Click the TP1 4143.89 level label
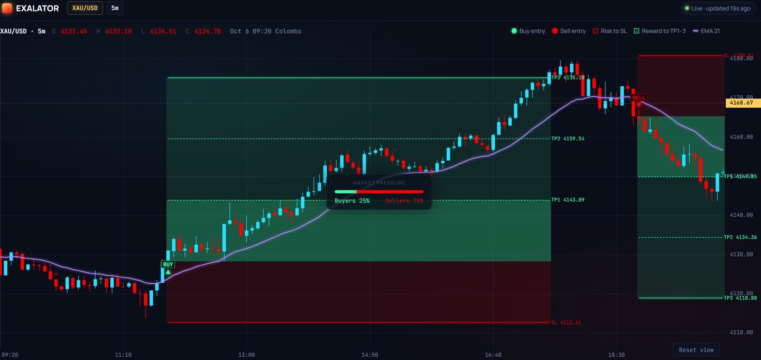The image size is (761, 360). pos(568,200)
